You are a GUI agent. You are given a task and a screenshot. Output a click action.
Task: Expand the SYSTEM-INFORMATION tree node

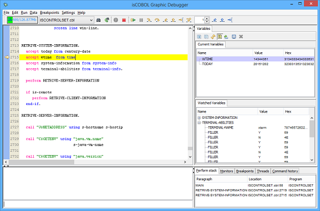(199, 118)
